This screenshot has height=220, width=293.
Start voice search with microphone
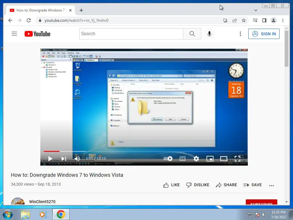click(x=209, y=34)
